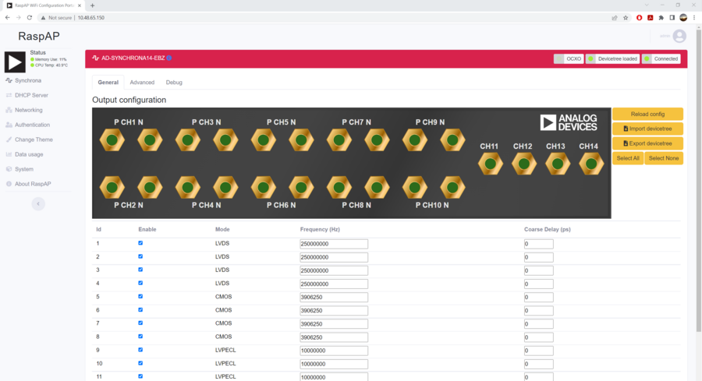The image size is (702, 381).
Task: Click the admin user avatar icon
Action: click(679, 36)
